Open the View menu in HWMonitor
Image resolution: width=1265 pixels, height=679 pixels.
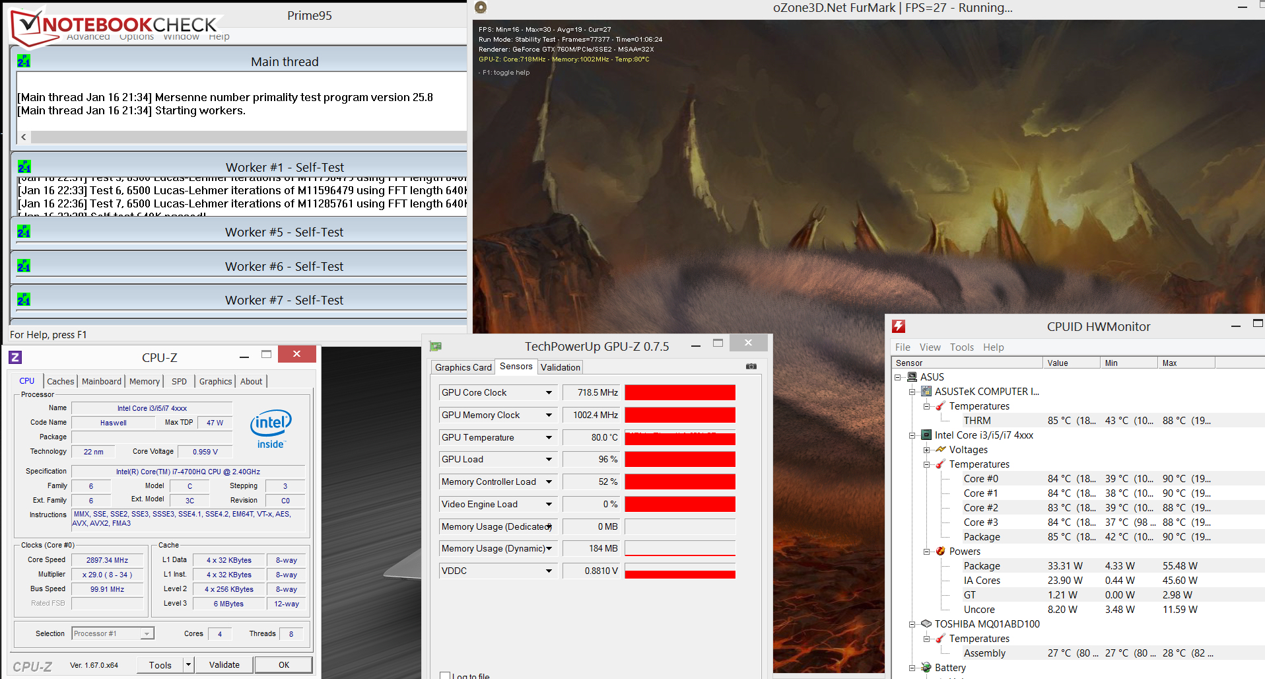tap(930, 347)
